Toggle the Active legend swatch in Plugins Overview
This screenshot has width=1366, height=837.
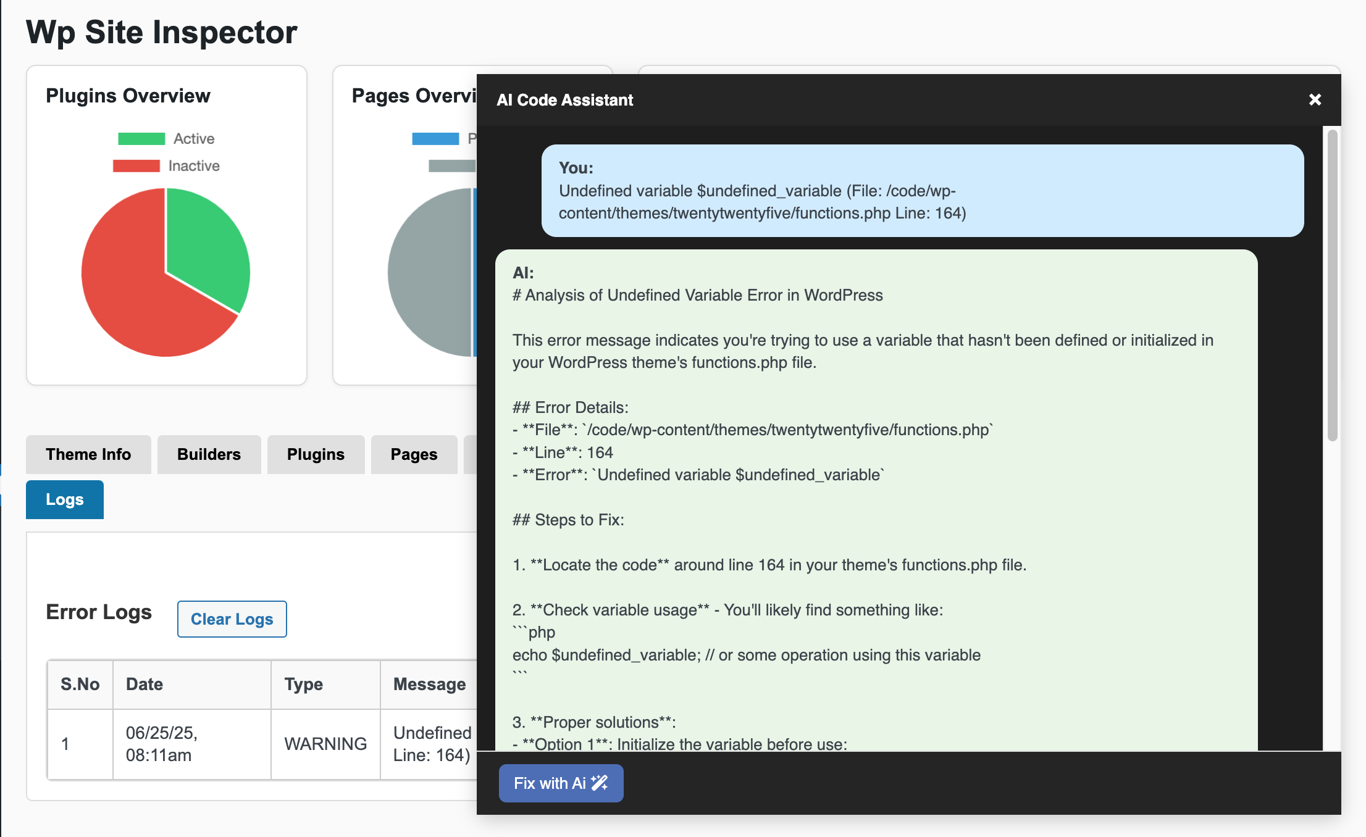141,139
